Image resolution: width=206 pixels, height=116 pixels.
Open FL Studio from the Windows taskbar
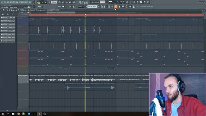(x=39, y=114)
